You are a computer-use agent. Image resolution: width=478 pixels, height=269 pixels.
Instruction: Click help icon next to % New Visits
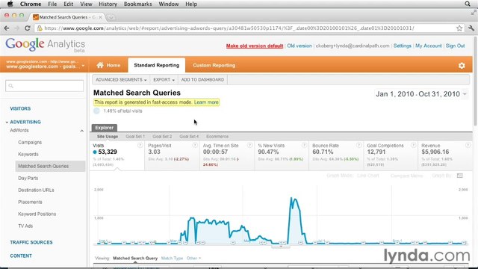[304, 146]
